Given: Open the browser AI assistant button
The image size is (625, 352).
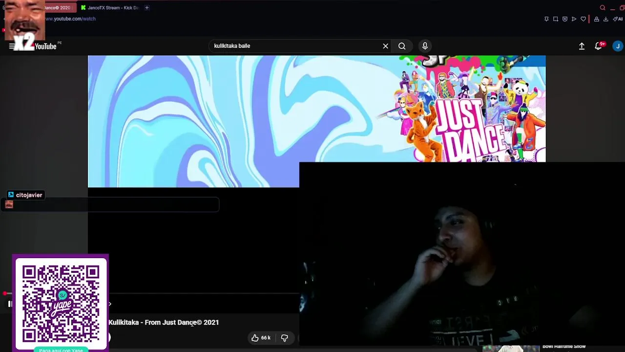Looking at the screenshot, I should click(x=618, y=19).
